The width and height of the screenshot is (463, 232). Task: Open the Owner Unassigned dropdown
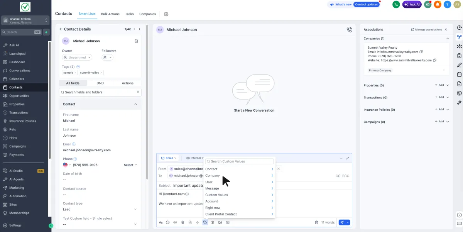pos(77,58)
